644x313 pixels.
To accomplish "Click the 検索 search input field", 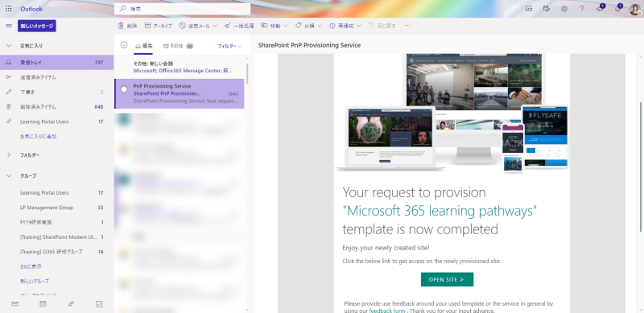I will point(183,9).
